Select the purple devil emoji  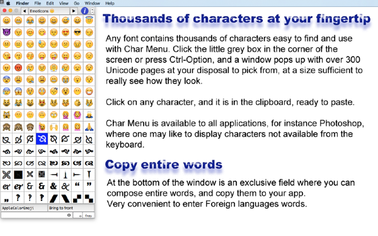(6, 32)
